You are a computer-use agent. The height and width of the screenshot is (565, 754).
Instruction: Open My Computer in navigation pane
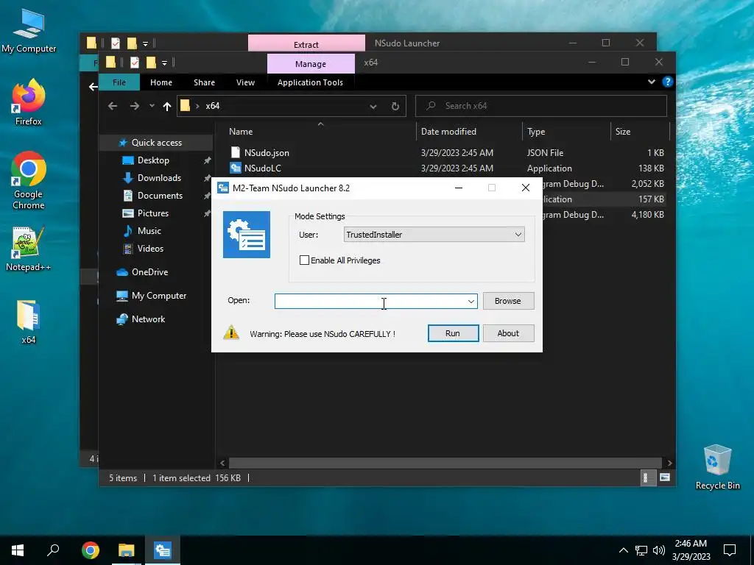(x=159, y=296)
